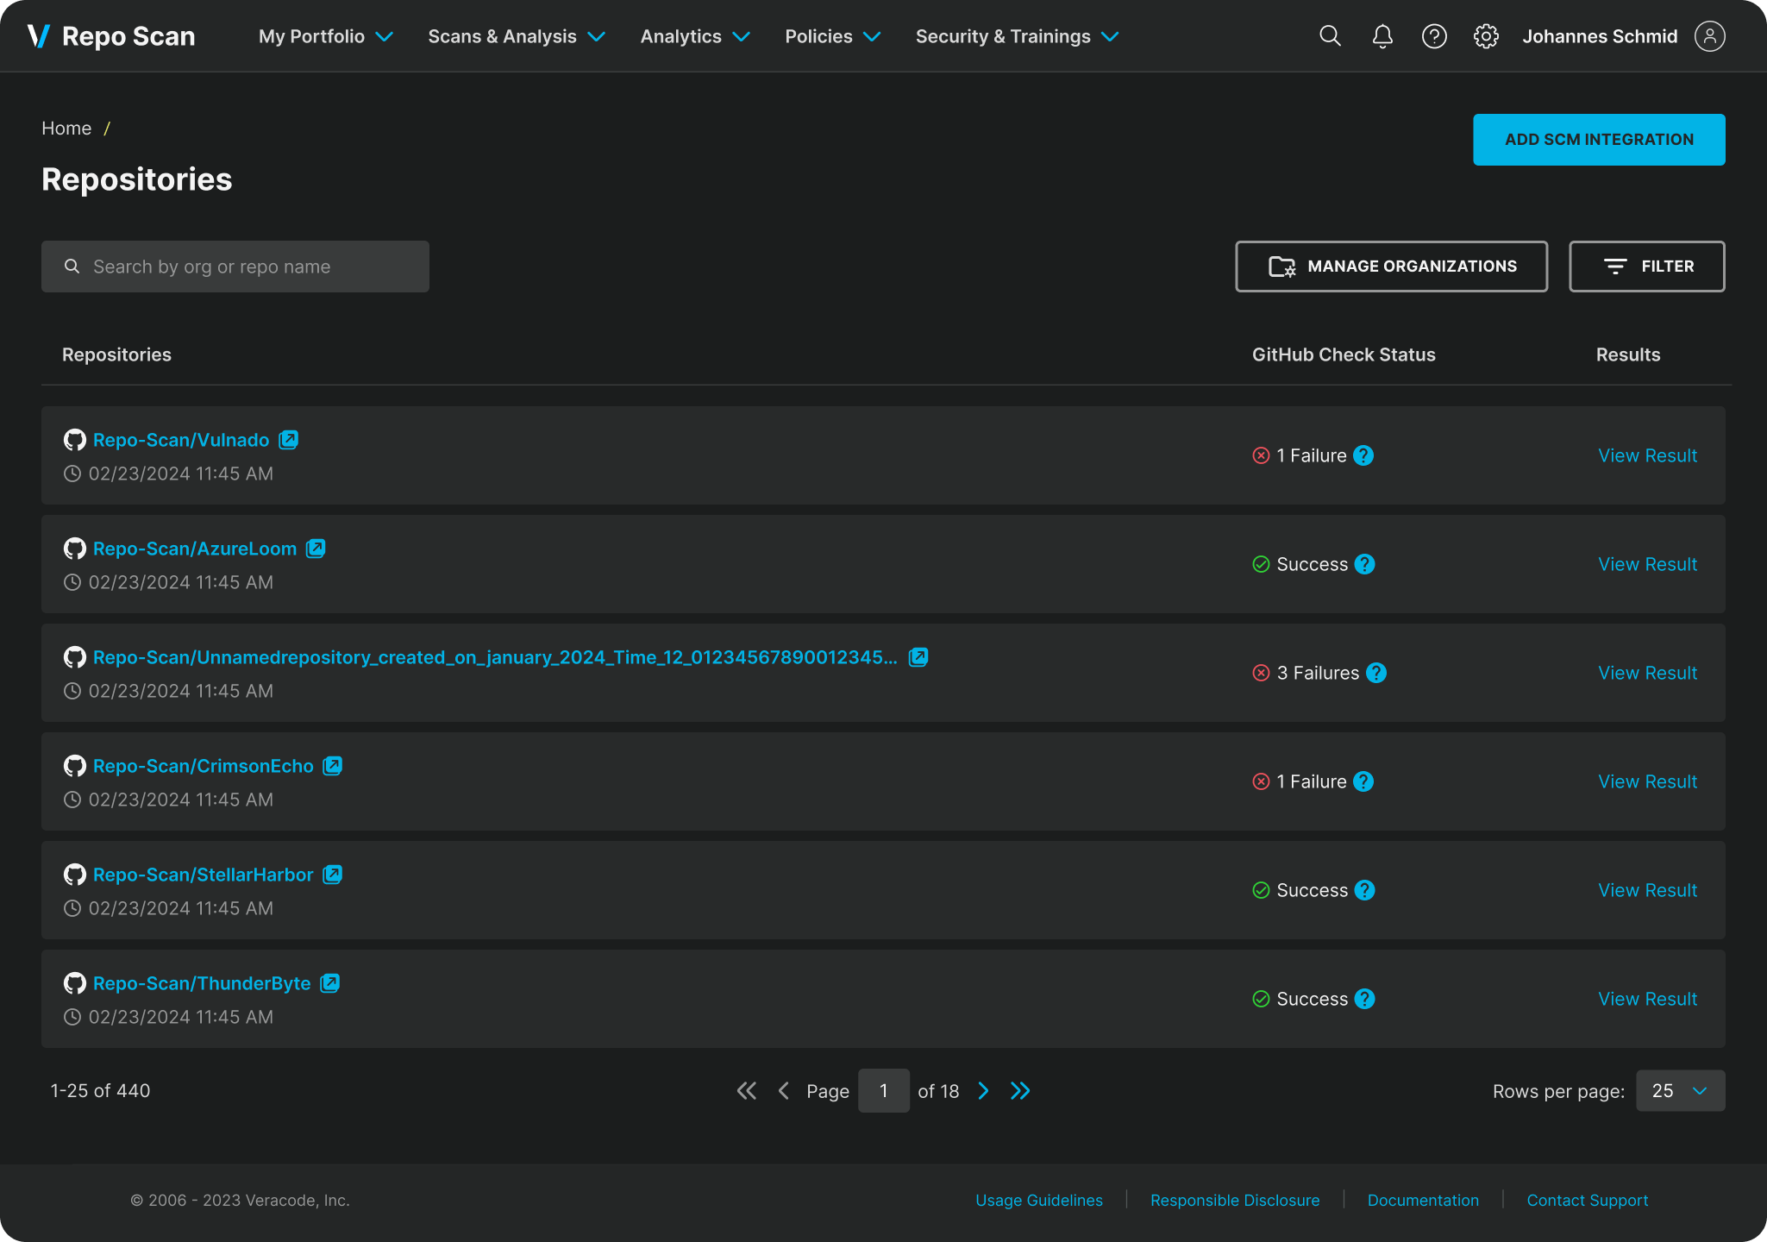1767x1242 pixels.
Task: Click the search by org or repo field
Action: click(x=235, y=267)
